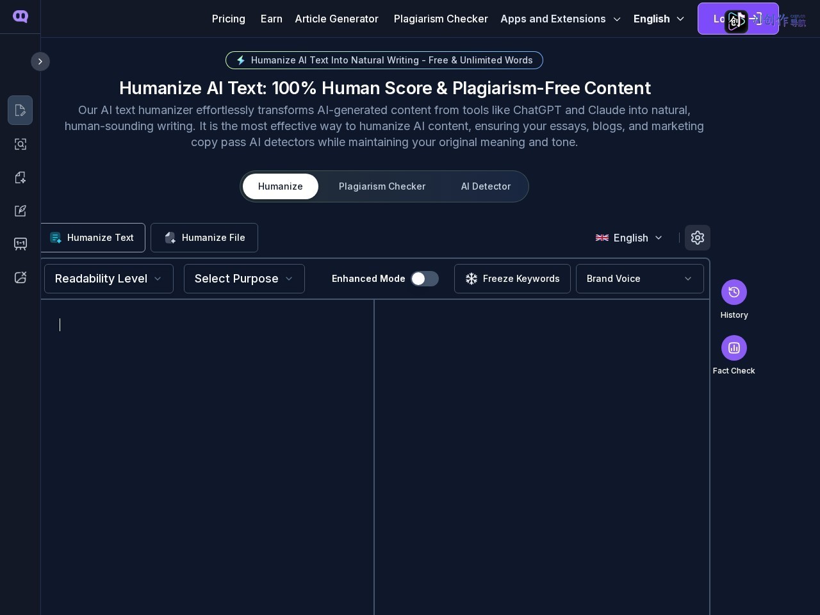Screen dimensions: 820x615
Task: Switch to AI Detector tab
Action: 486,186
